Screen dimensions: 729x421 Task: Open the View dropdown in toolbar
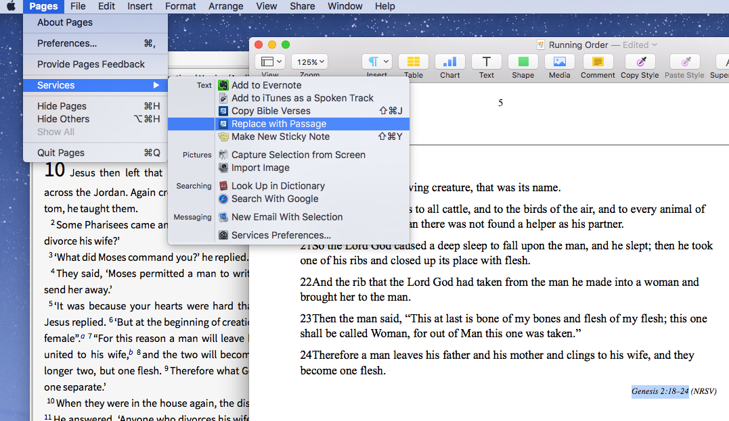coord(271,61)
